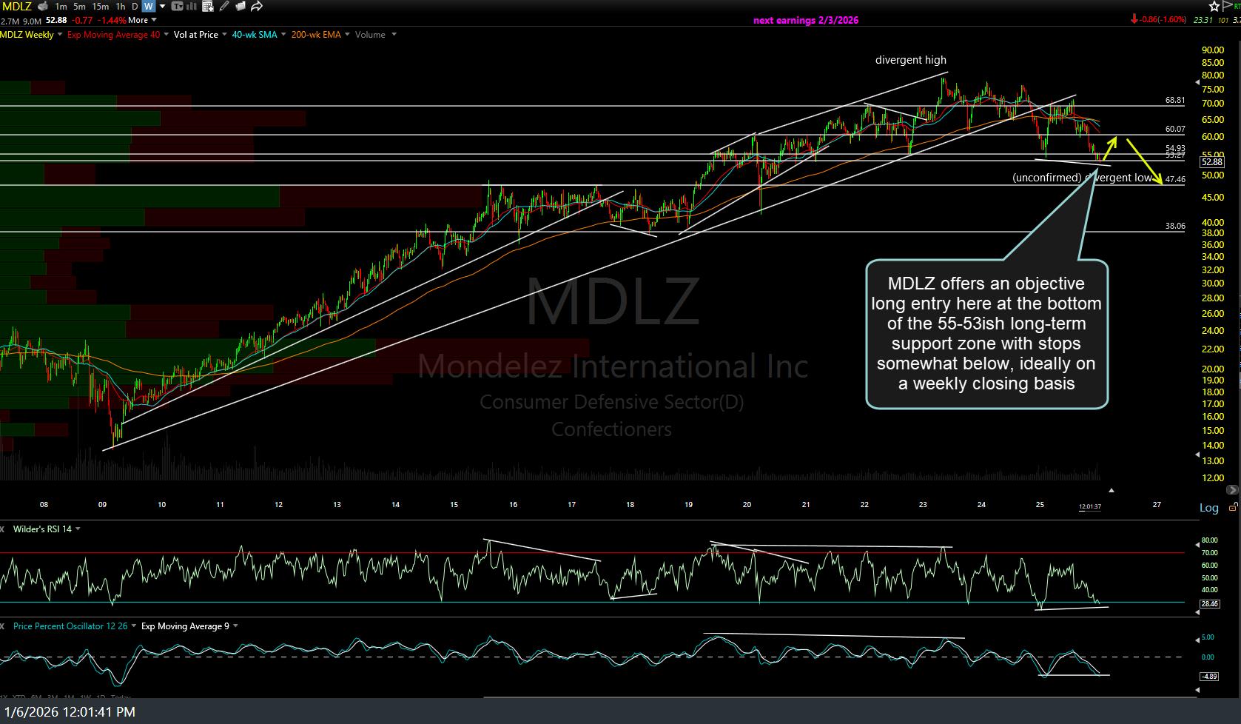Image resolution: width=1241 pixels, height=724 pixels.
Task: Switch to the 15m timeframe
Action: click(100, 7)
